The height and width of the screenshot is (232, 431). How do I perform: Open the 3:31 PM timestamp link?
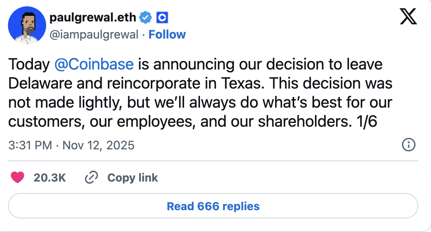coord(30,145)
